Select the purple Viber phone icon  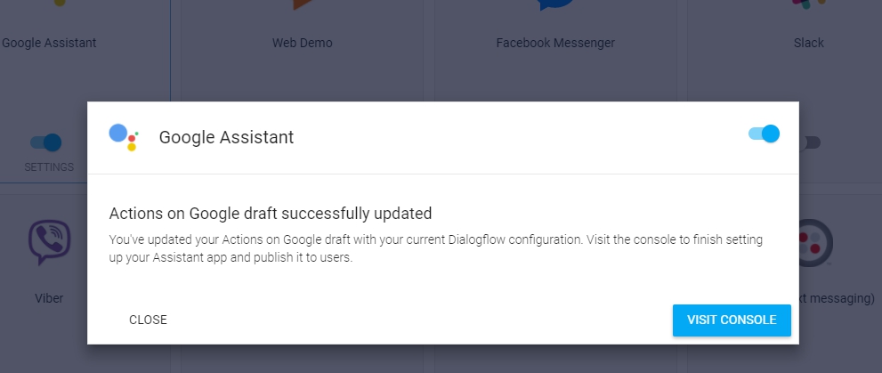[x=50, y=242]
